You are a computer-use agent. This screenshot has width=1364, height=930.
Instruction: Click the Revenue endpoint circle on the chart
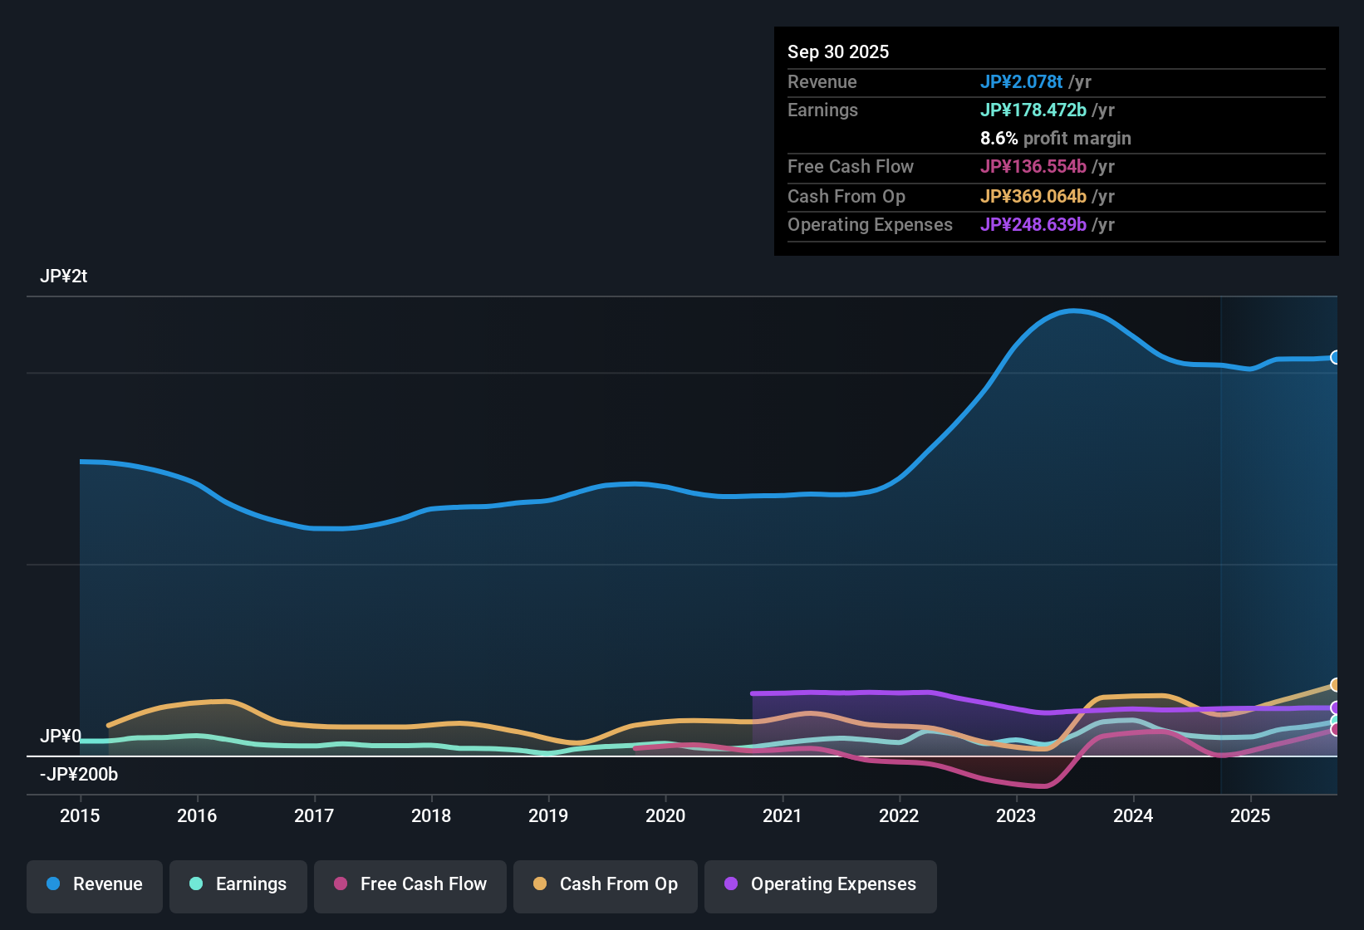(x=1336, y=357)
